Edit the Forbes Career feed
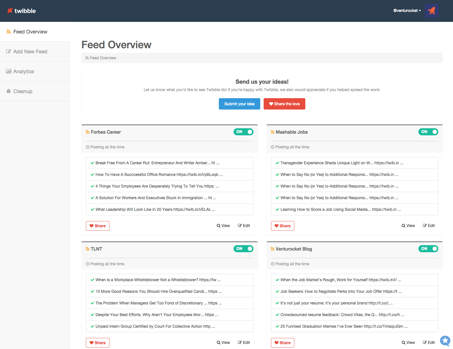 (x=244, y=226)
